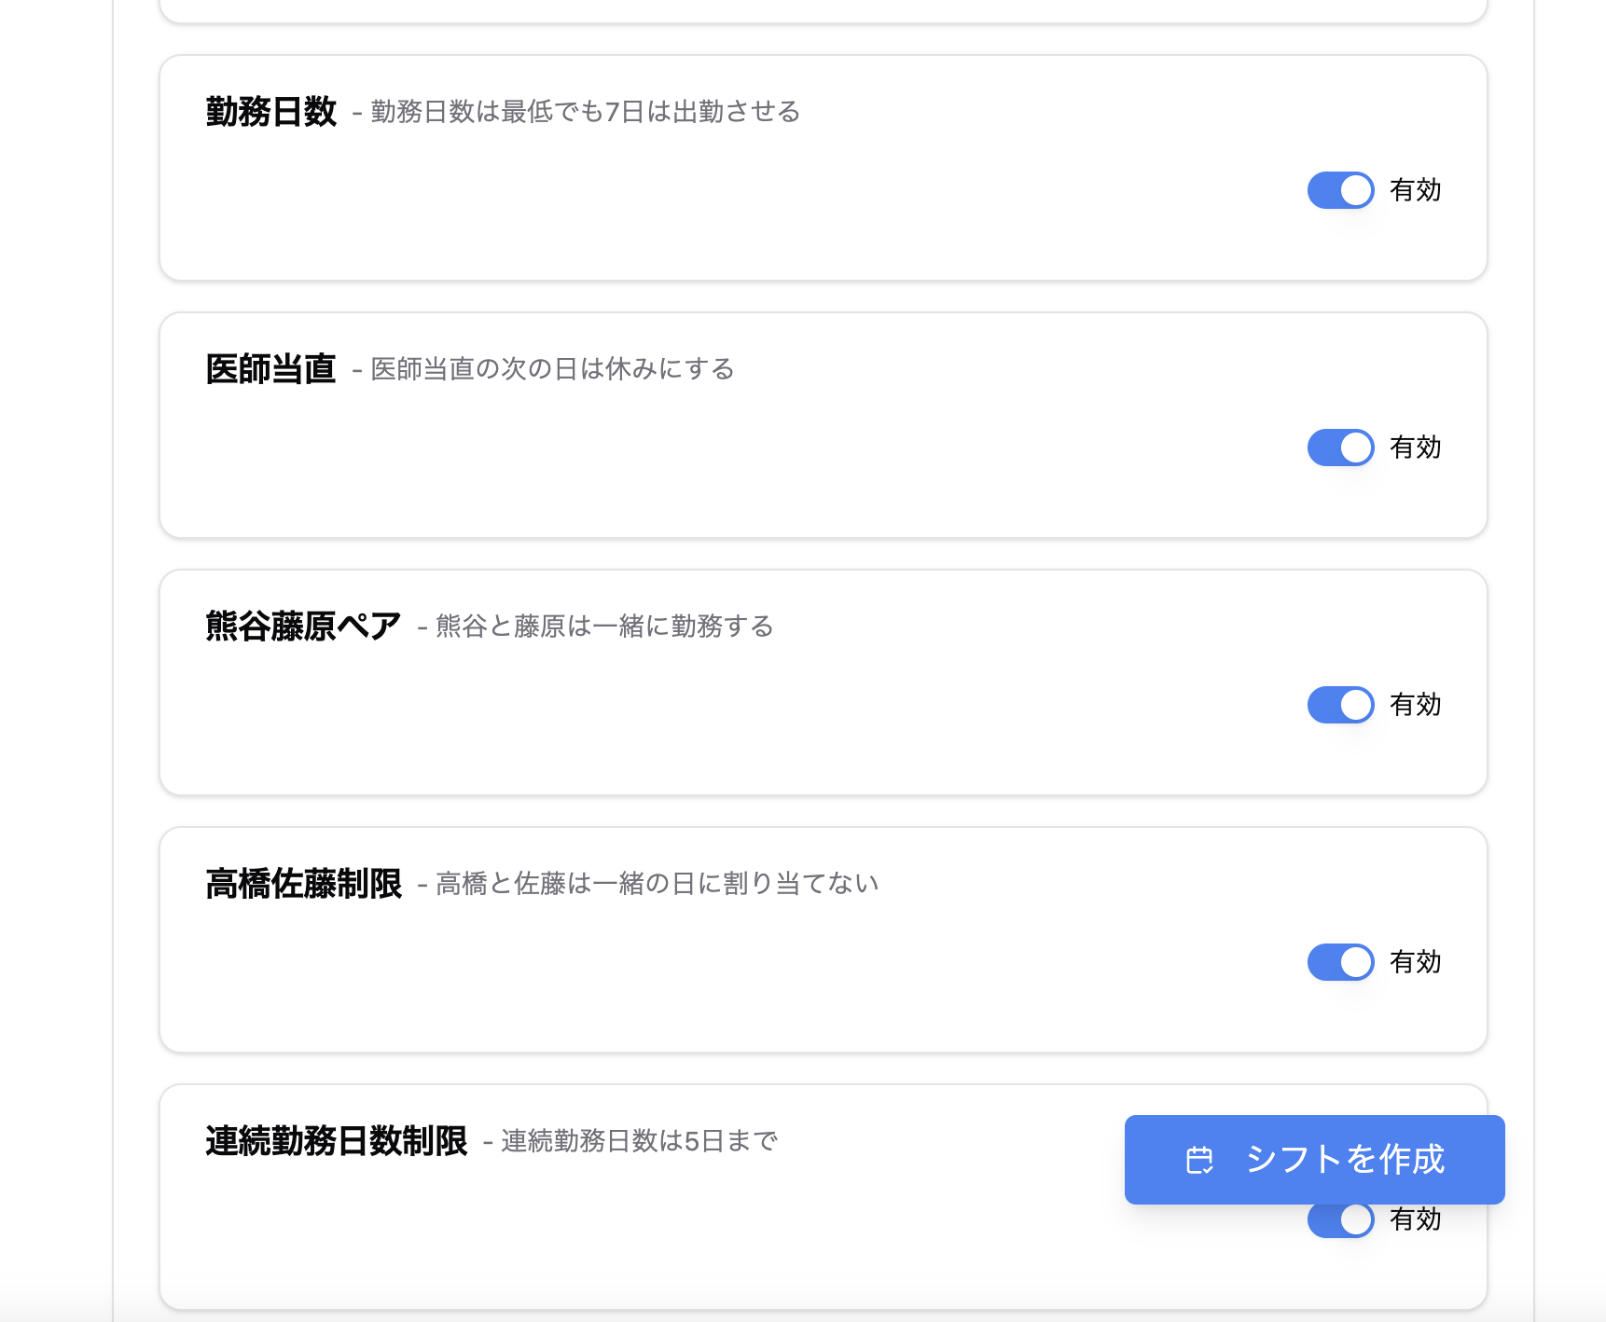This screenshot has width=1606, height=1322.
Task: Click description text 熊谷と藤原は一緒に勤務する
Action: point(602,627)
